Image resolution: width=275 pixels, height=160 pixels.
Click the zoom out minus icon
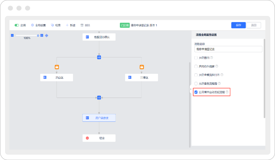[x=12, y=35]
